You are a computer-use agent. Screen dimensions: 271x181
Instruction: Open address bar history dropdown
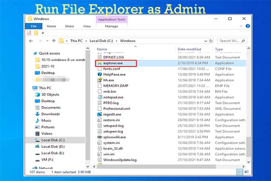[x=206, y=41]
